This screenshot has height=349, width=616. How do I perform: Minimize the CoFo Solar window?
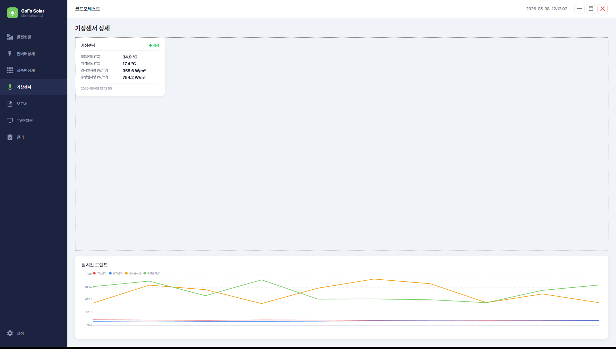pos(579,9)
